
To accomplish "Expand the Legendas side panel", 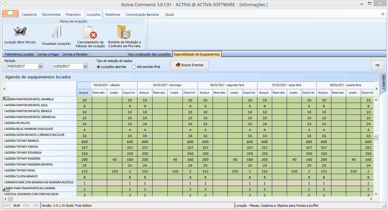I will point(383,82).
